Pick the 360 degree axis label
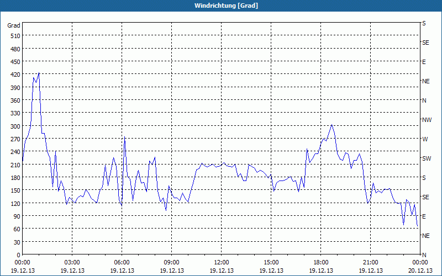The image size is (442, 276). [15, 100]
